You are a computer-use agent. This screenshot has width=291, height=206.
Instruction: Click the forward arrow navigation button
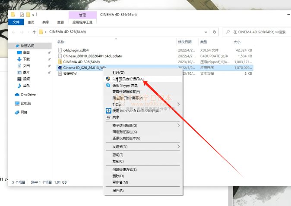pos(22,32)
